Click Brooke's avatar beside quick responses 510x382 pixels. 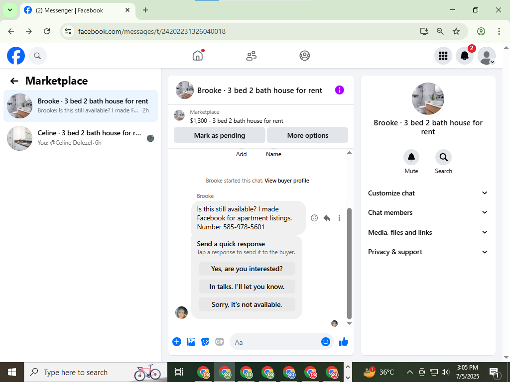coord(181,312)
